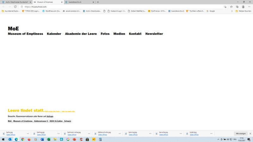The image size is (253, 142).
Task: Open harlis.jpg with Datei öffnen
Action: pos(11,135)
